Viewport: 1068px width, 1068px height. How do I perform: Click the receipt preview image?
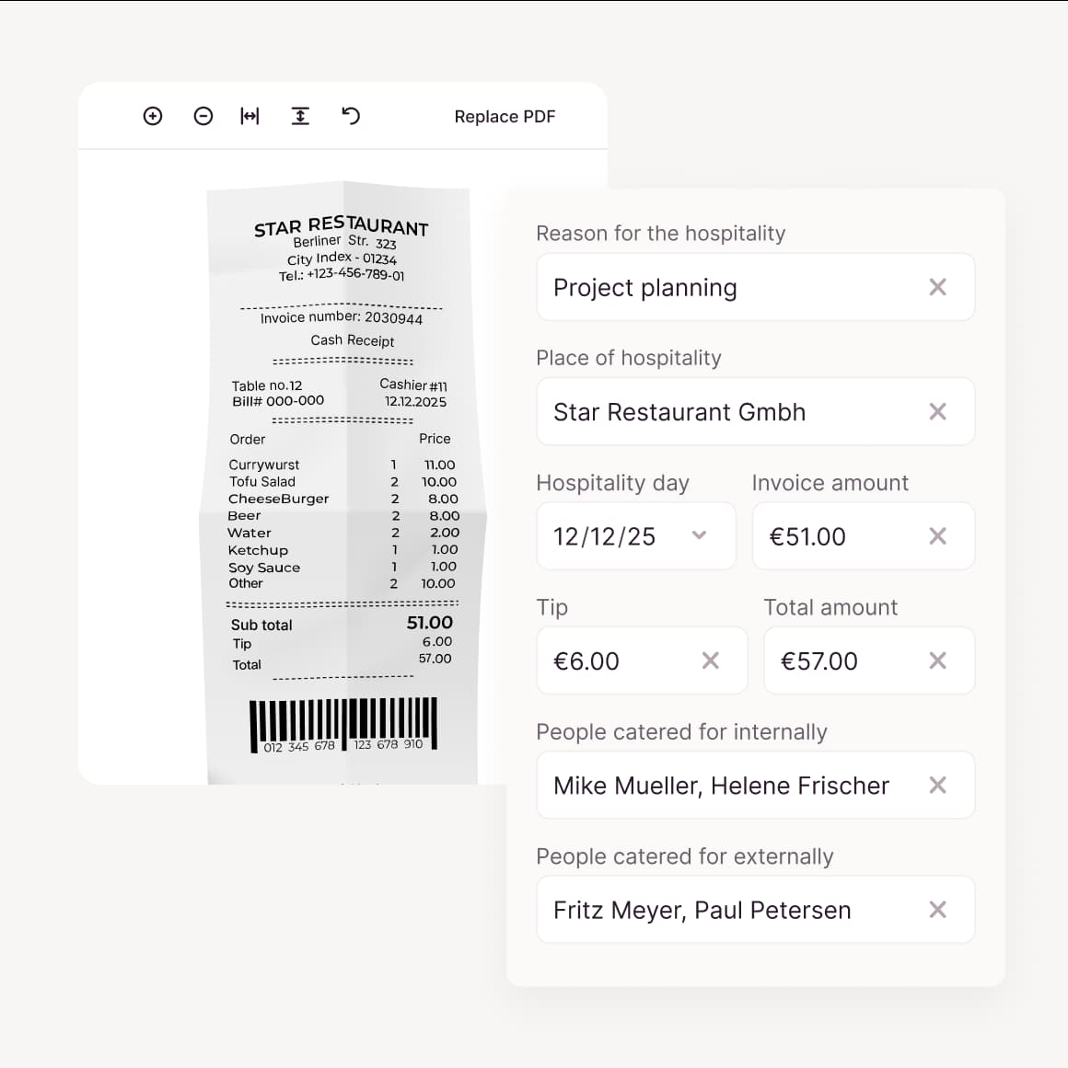[x=342, y=478]
